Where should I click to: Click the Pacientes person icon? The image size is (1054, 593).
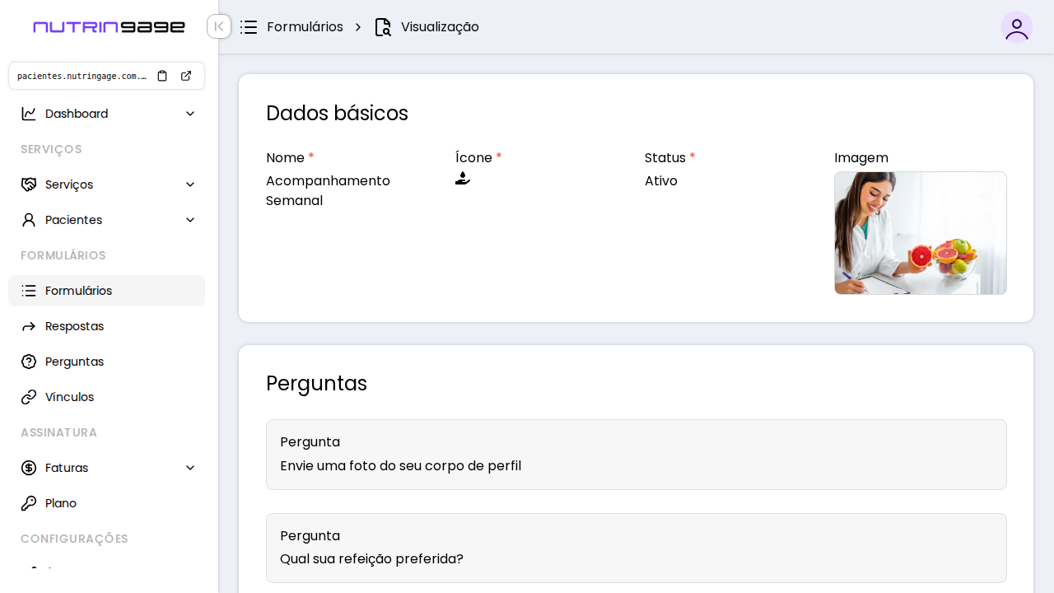29,220
